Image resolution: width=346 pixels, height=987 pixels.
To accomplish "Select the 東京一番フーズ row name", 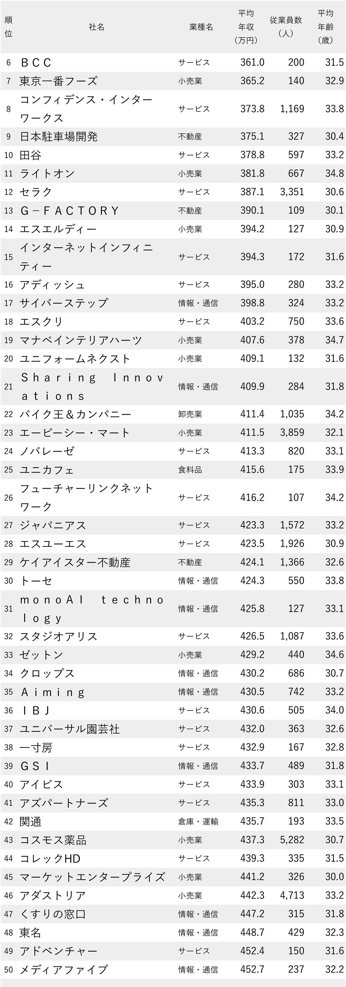I will click(x=59, y=81).
